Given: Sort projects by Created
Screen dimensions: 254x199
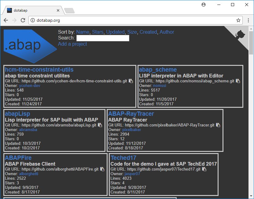Looking at the screenshot, I should [x=148, y=32].
